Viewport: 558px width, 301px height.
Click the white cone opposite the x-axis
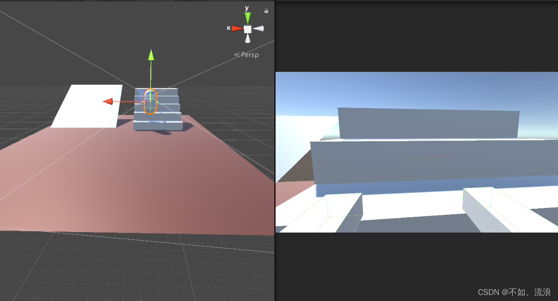click(260, 28)
